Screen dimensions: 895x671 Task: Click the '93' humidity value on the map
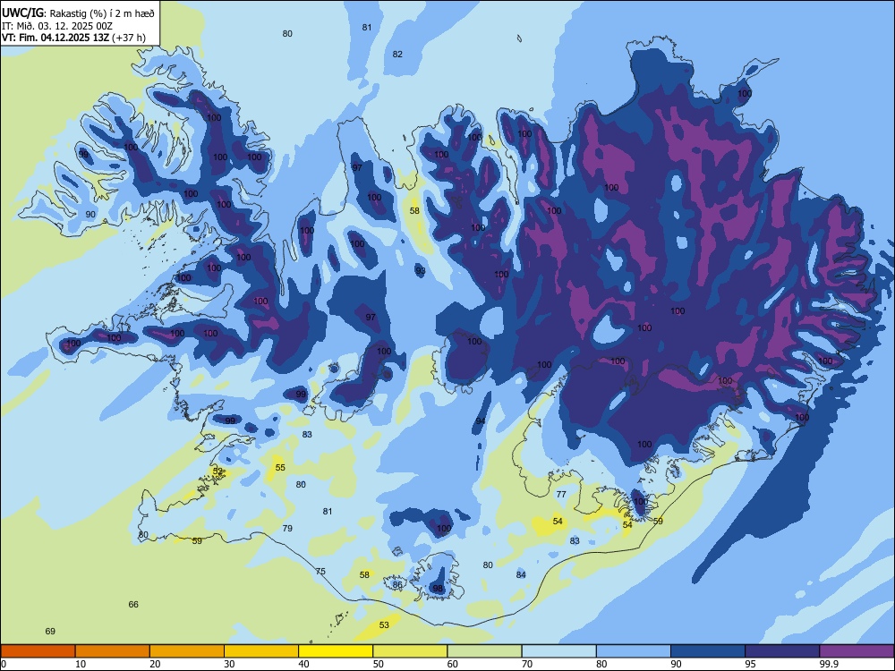(420, 270)
